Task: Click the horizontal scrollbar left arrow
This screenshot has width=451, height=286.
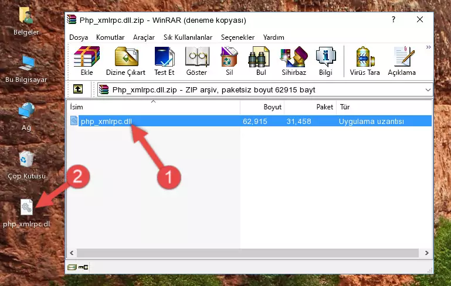Action: (72, 253)
